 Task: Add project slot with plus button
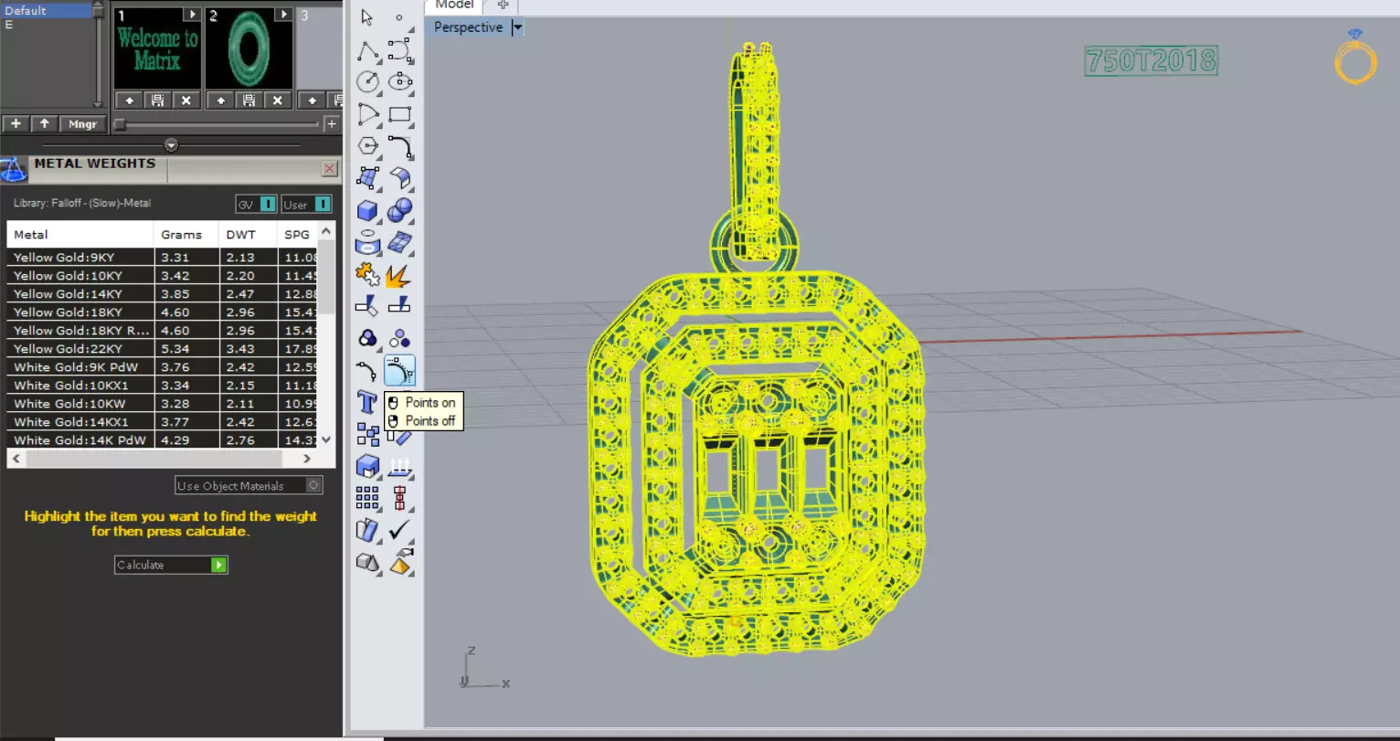pyautogui.click(x=332, y=124)
